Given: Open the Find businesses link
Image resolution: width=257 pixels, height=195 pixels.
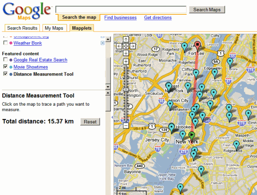Looking at the screenshot, I should coord(121,18).
